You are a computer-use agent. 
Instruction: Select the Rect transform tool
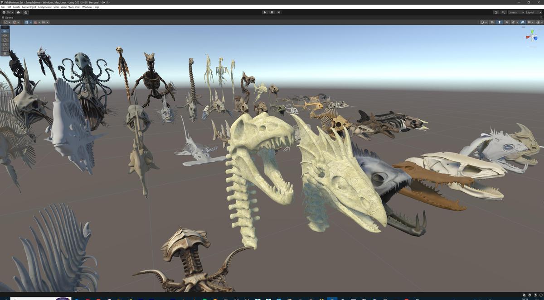pyautogui.click(x=4, y=49)
